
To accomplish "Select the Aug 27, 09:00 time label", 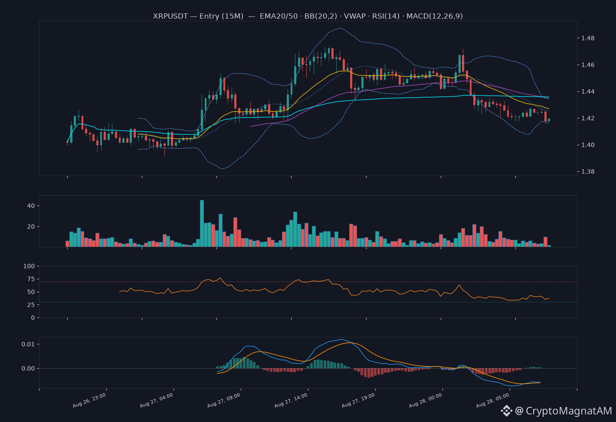I will [x=224, y=400].
